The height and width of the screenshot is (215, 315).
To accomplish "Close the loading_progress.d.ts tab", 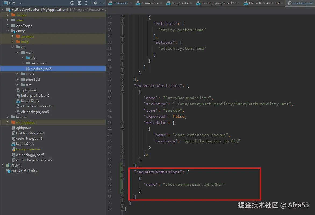I will (238, 3).
